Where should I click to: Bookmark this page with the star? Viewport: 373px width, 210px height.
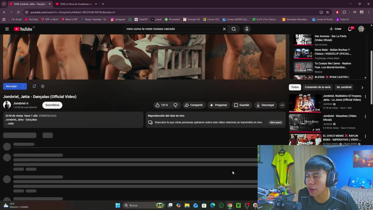point(328,12)
